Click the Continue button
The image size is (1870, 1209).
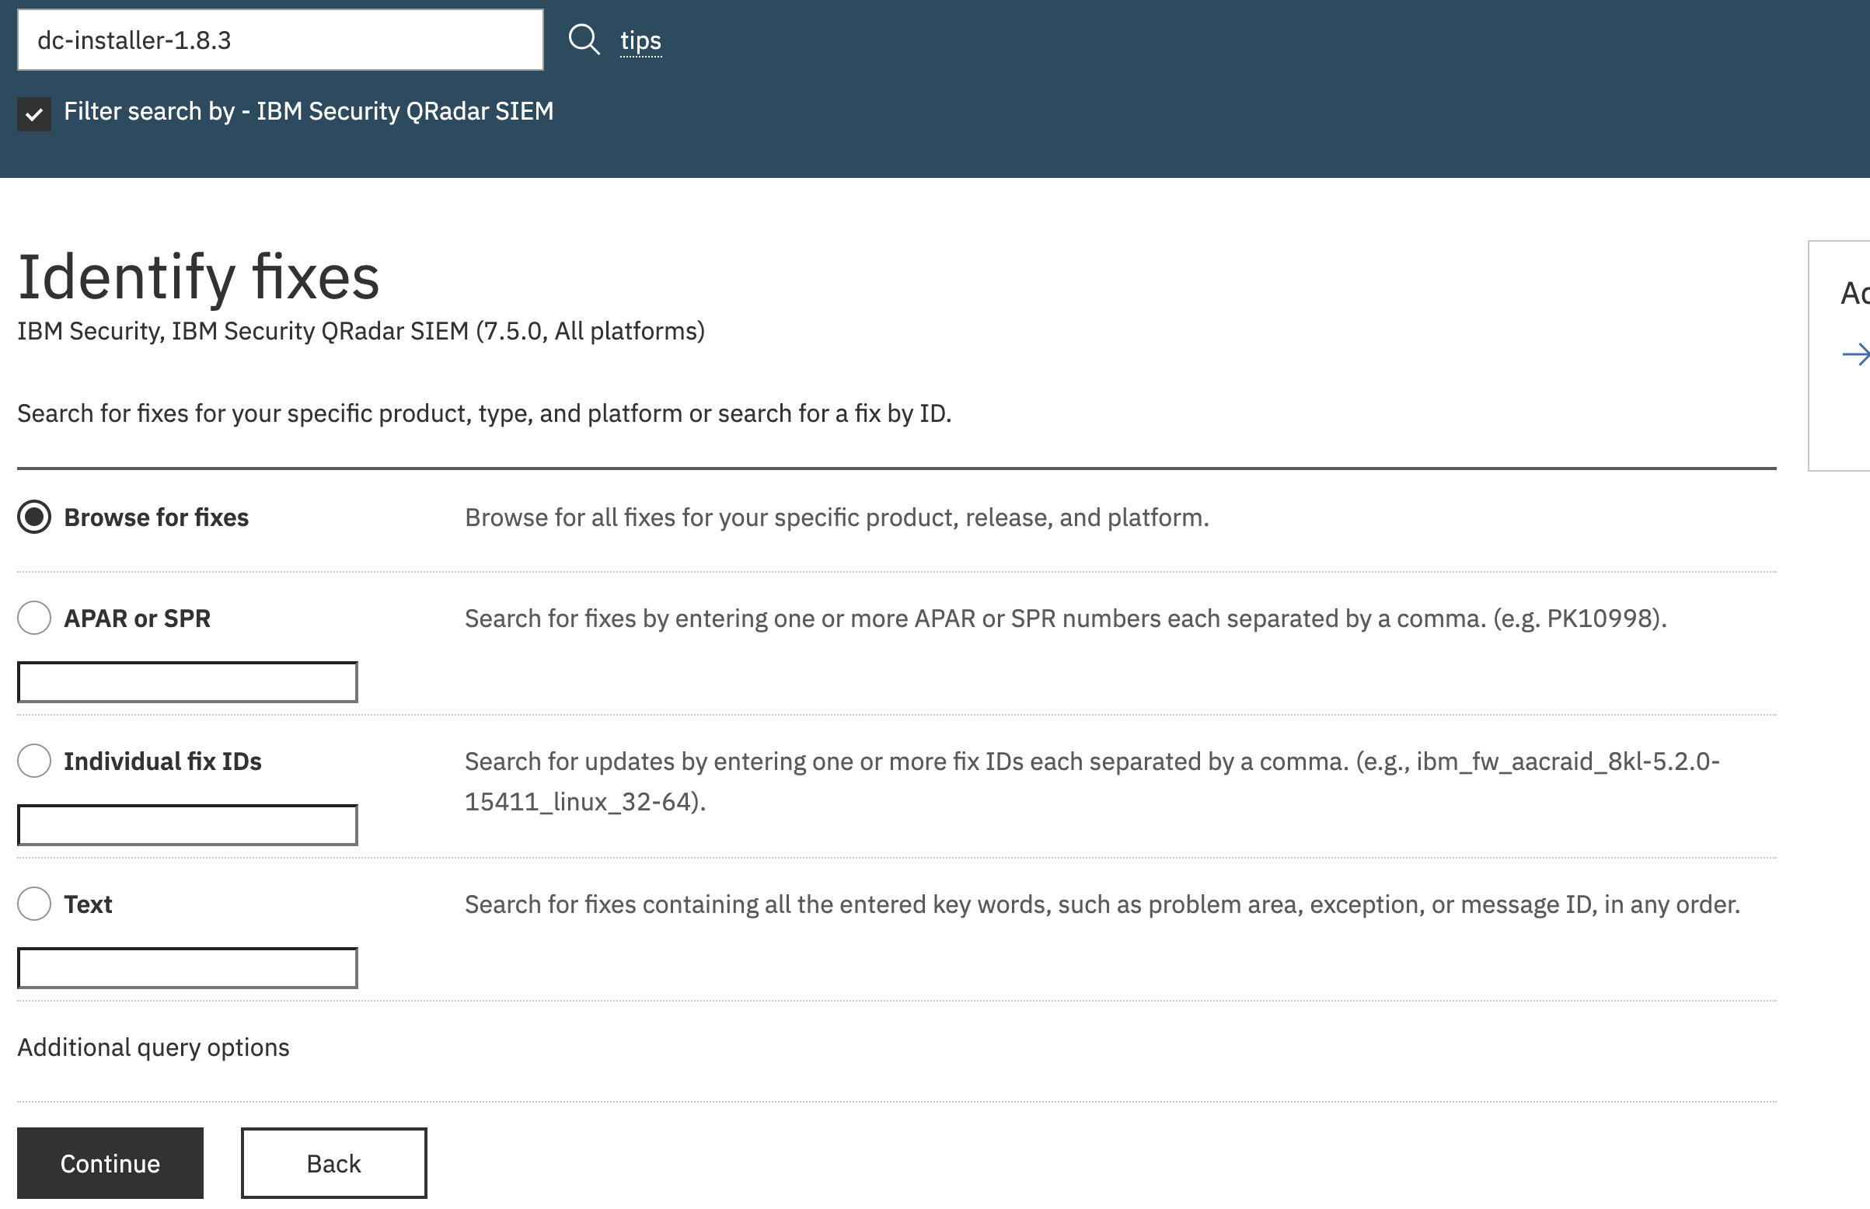(110, 1162)
